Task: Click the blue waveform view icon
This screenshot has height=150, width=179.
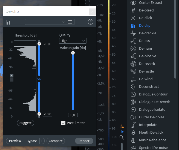Action: point(122,131)
